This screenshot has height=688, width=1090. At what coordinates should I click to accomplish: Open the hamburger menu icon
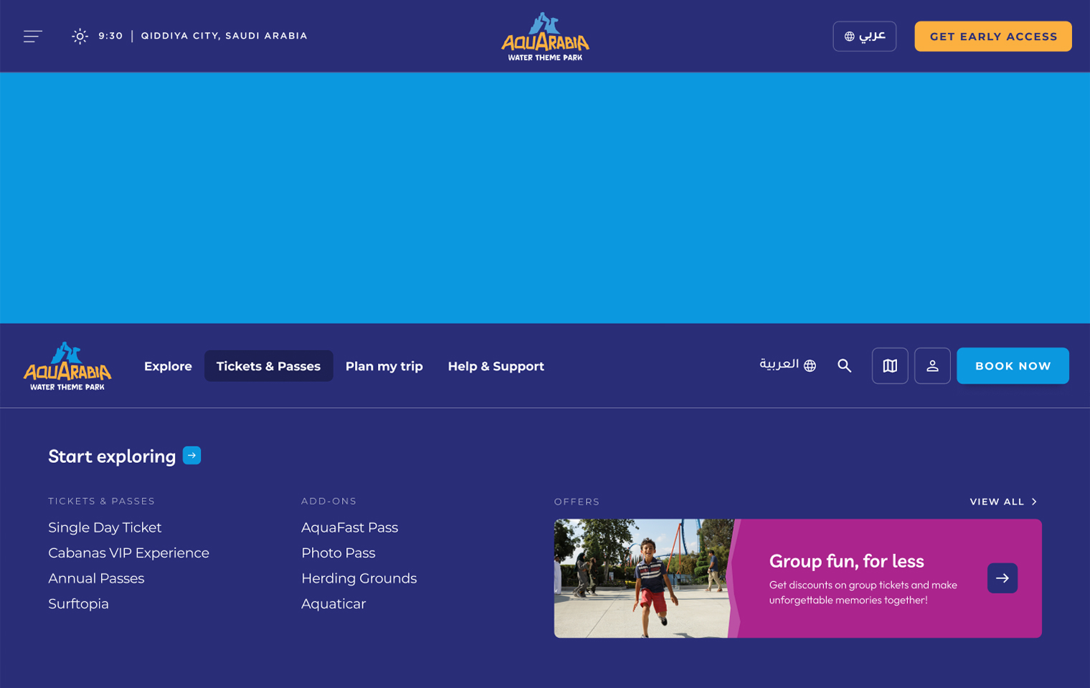point(33,36)
